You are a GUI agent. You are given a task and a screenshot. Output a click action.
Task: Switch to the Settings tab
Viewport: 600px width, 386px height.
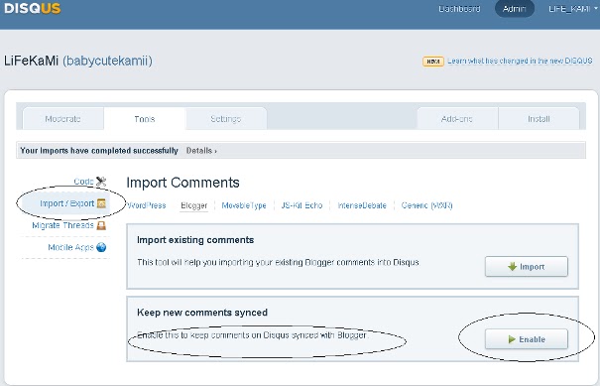click(x=226, y=119)
